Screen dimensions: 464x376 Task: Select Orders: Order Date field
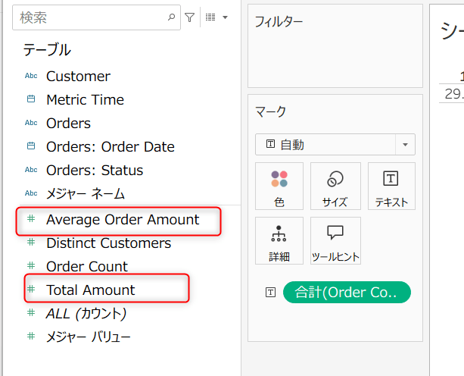[111, 146]
